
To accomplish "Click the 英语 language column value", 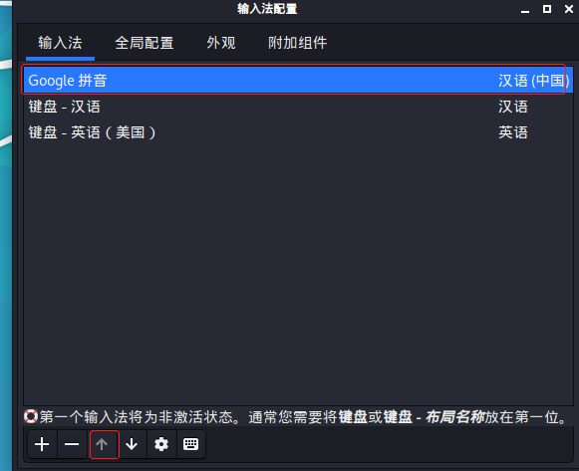I will (x=513, y=132).
